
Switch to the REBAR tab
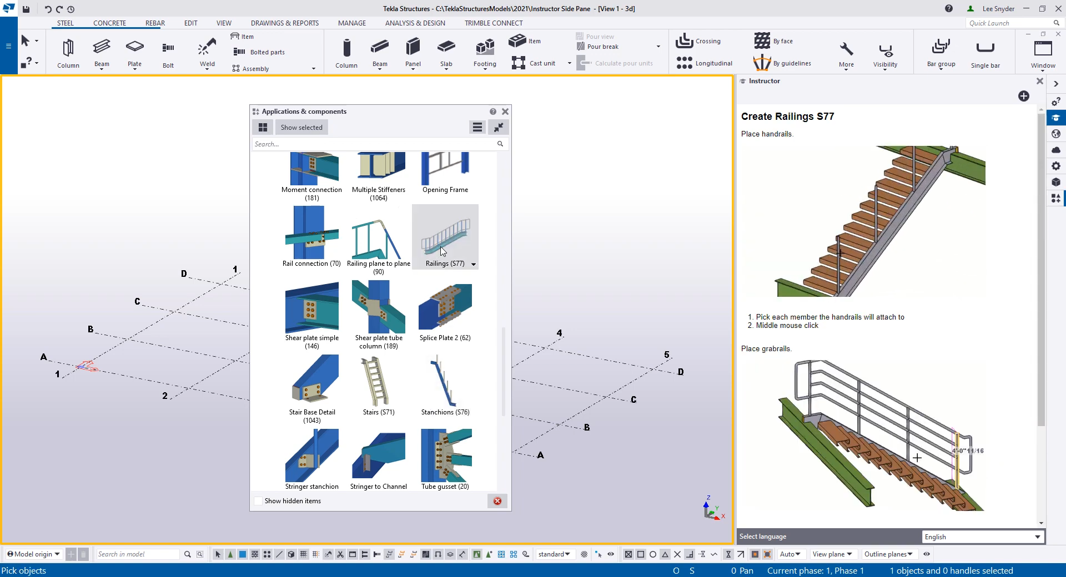[x=155, y=23]
